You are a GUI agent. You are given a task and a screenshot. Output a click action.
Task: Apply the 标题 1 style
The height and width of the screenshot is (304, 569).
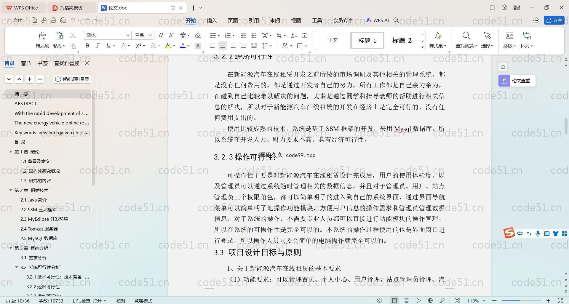[x=367, y=40]
